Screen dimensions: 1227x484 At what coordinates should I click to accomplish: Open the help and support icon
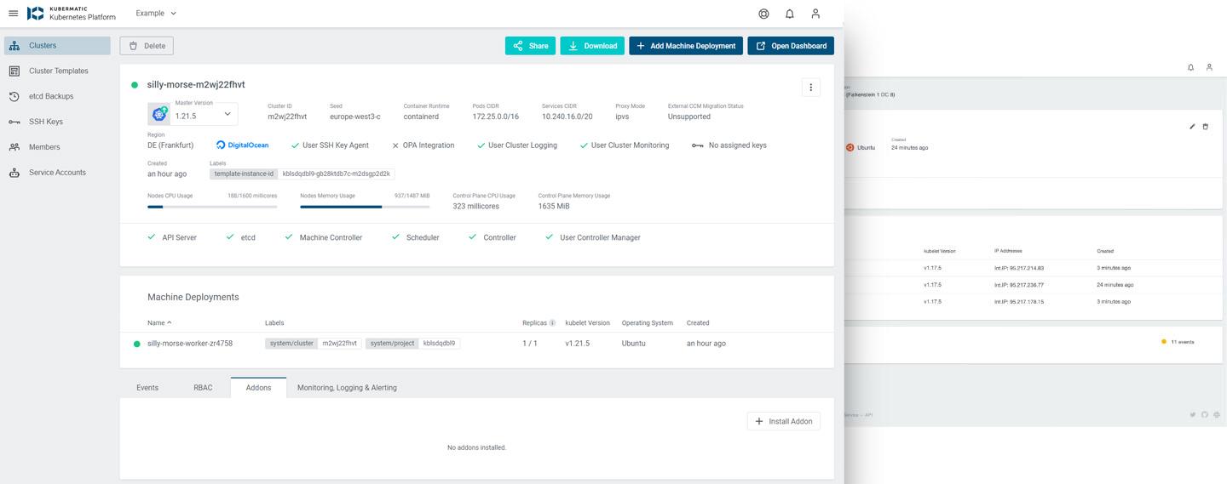[763, 14]
